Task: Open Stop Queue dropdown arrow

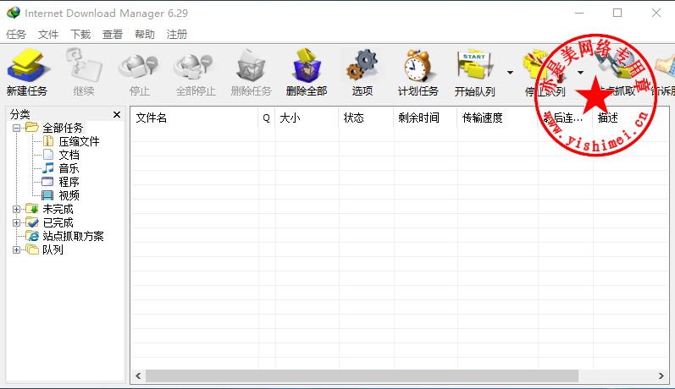Action: 580,73
